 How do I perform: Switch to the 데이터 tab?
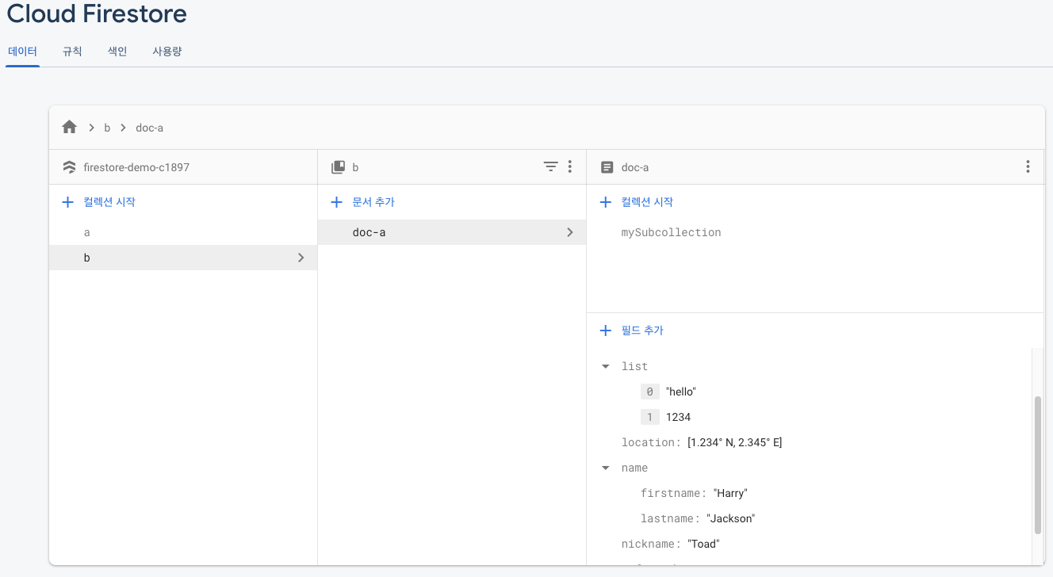pos(22,52)
